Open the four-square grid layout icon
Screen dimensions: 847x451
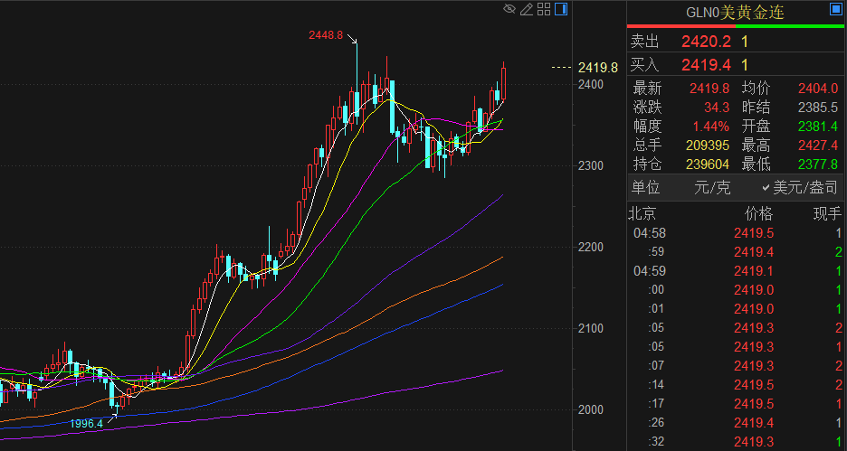point(544,10)
